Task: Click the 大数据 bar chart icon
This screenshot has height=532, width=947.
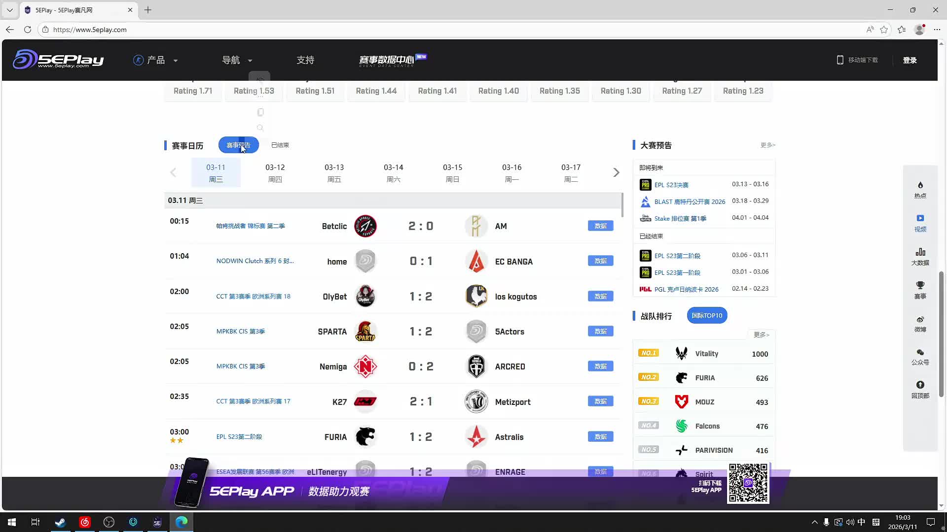Action: pos(920,252)
